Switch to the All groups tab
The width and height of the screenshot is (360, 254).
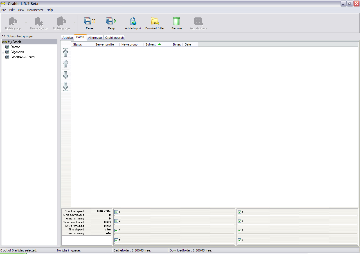(x=95, y=38)
